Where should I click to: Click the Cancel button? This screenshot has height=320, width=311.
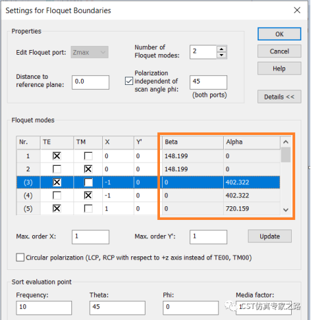click(279, 51)
